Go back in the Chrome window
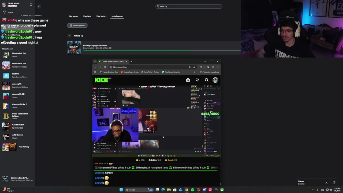The image size is (343, 193). click(x=95, y=67)
